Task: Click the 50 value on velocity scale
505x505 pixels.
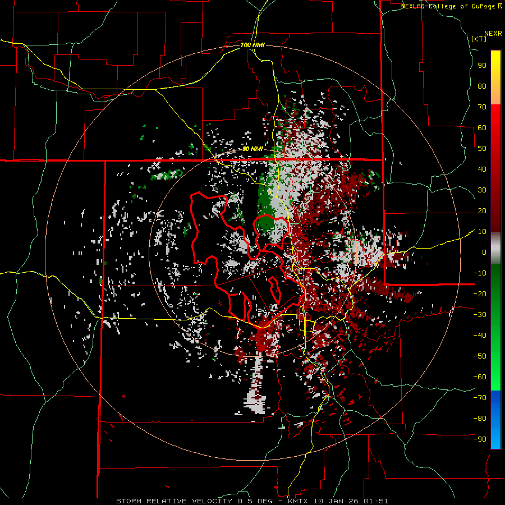Action: [x=482, y=149]
